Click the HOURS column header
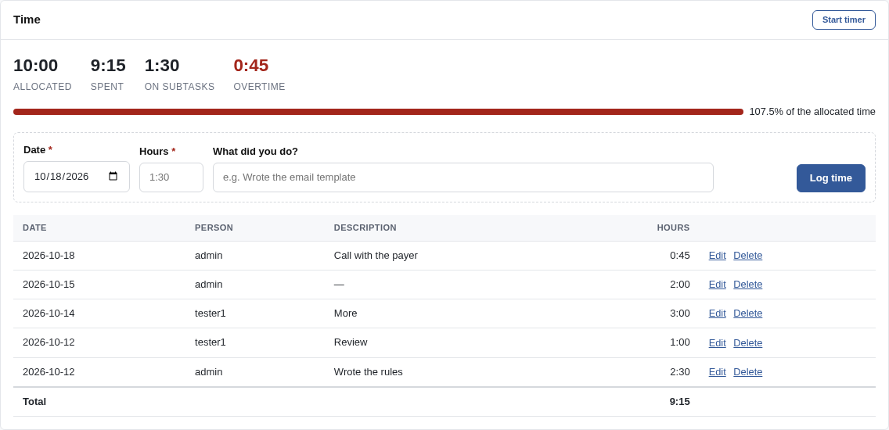This screenshot has height=430, width=889. (673, 228)
